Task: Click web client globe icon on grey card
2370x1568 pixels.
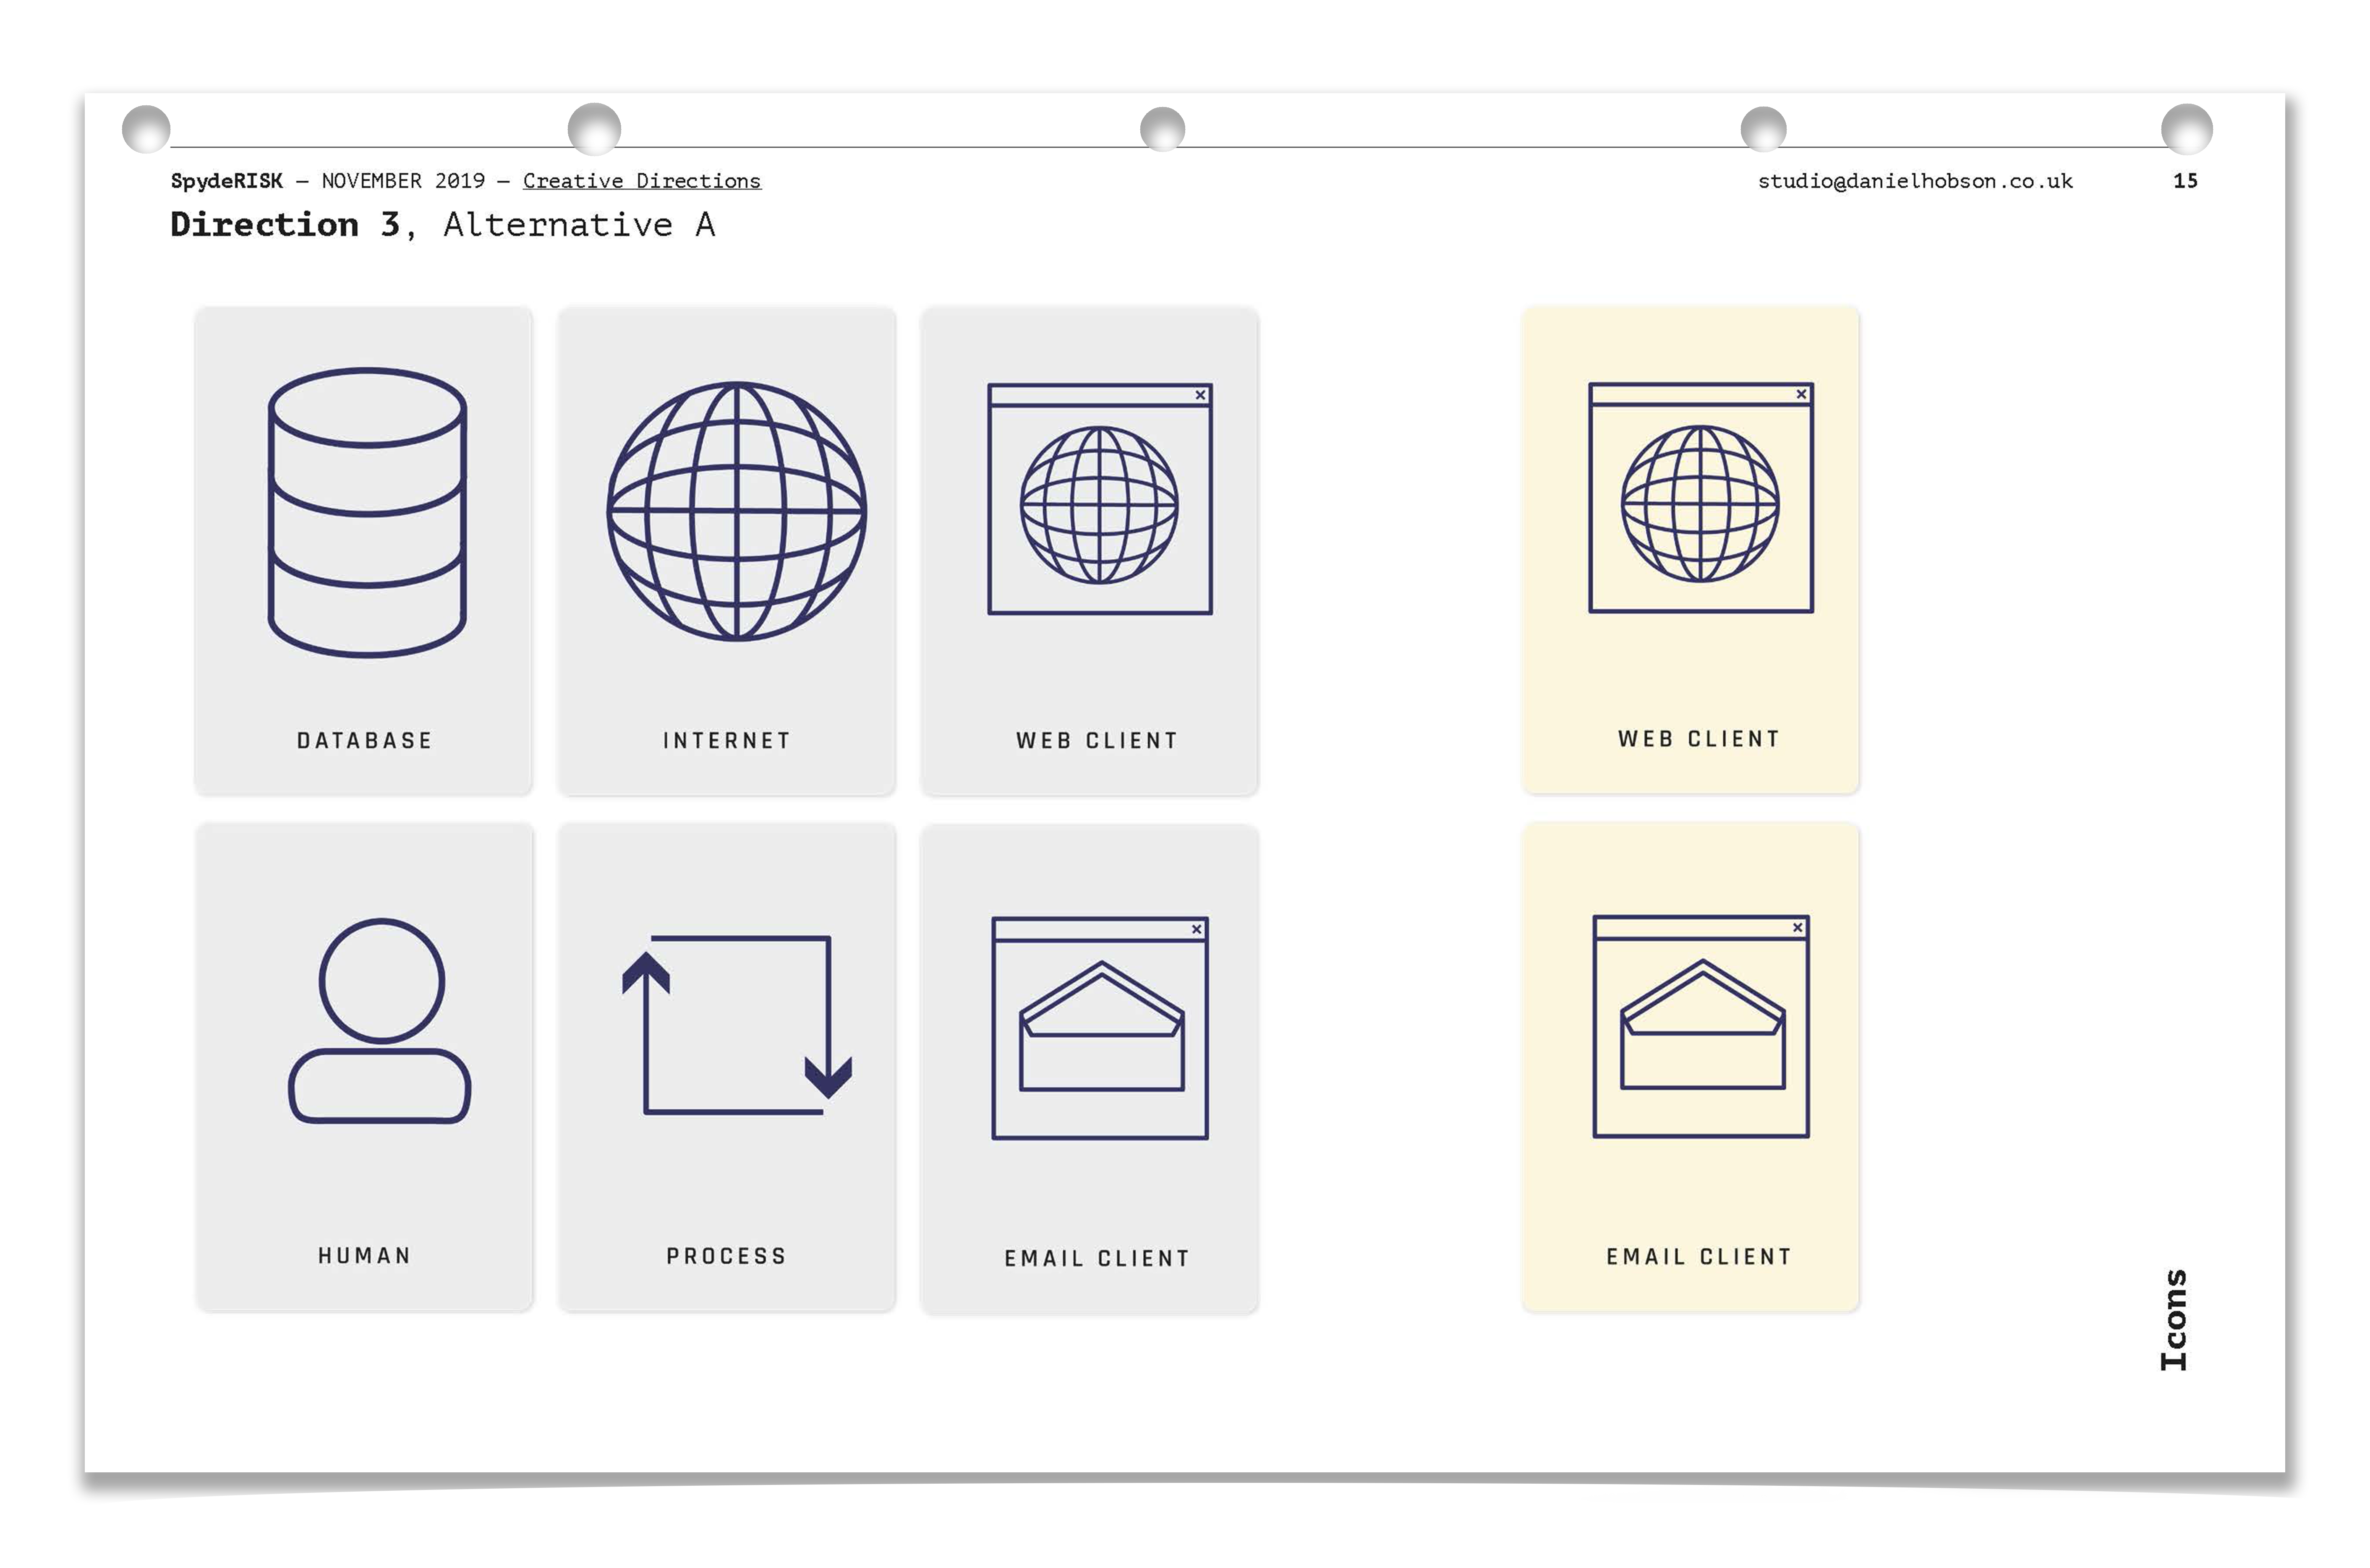Action: (x=1099, y=505)
